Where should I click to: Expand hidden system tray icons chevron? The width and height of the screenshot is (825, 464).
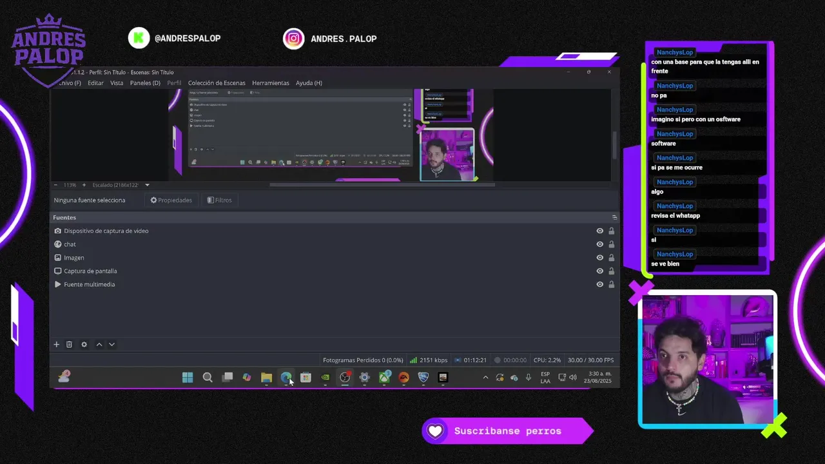pyautogui.click(x=485, y=378)
